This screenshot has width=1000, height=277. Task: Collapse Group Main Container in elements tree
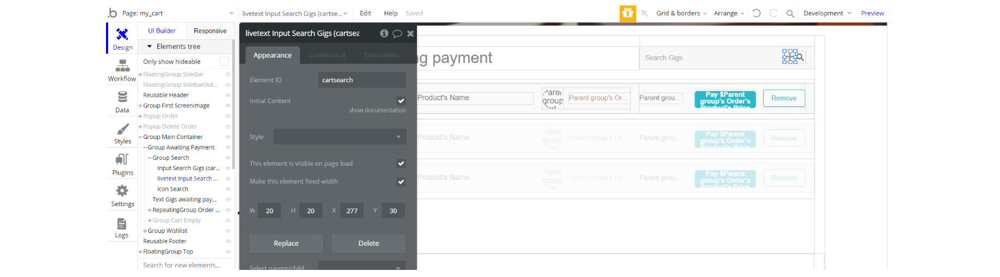[x=140, y=137]
